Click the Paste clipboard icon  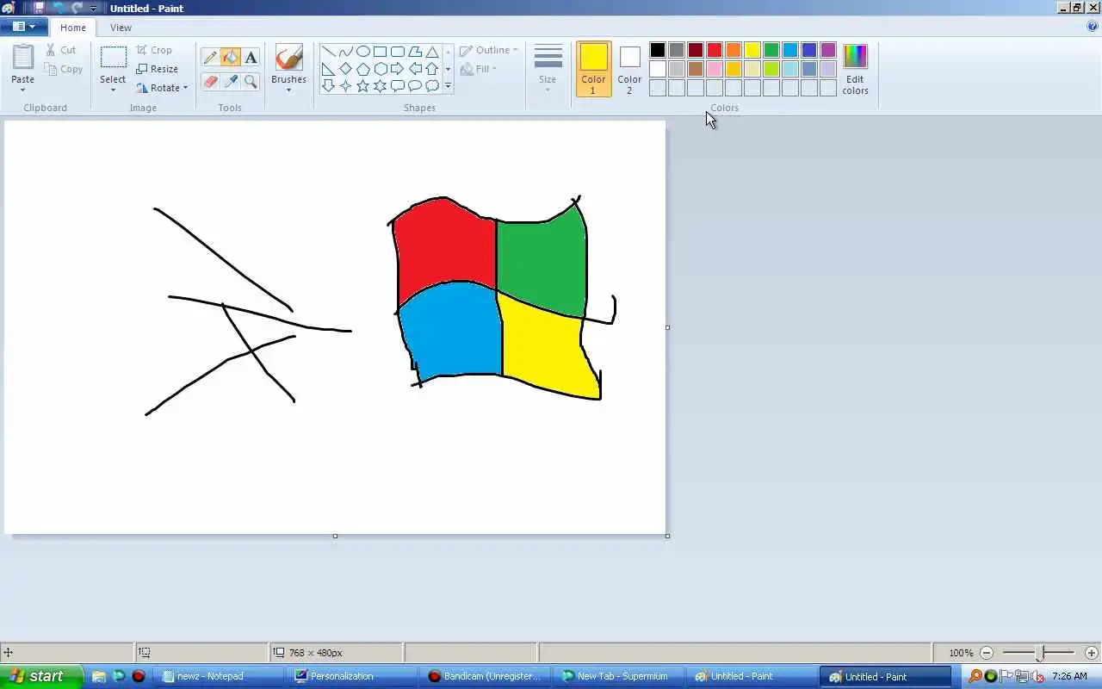[x=23, y=57]
